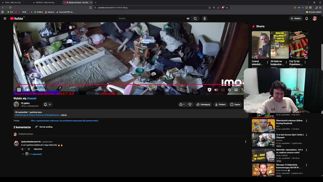Screen dimensions: 323x182
Task: Open the Czaruś teletubiś Short thumbnail
Action: (x=261, y=45)
